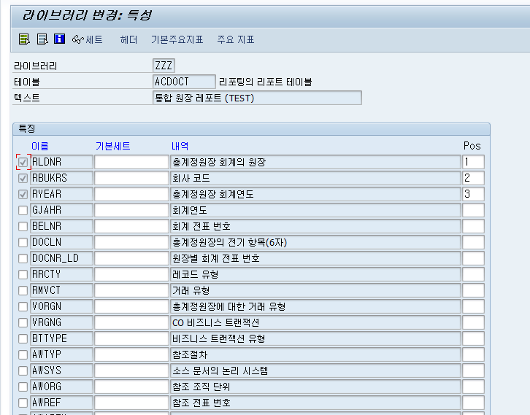Click the BTTYPE name cell
The image size is (530, 415).
point(61,338)
